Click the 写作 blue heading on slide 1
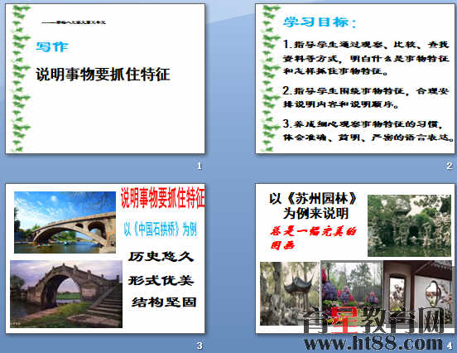The width and height of the screenshot is (457, 353). (52, 46)
